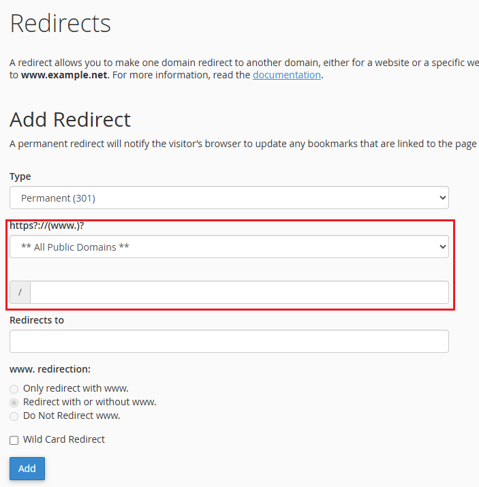479x487 pixels.
Task: Click the Wild Card Redirect label text
Action: point(63,439)
